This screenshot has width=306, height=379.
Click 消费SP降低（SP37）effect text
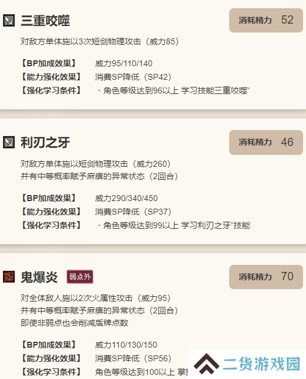click(134, 212)
